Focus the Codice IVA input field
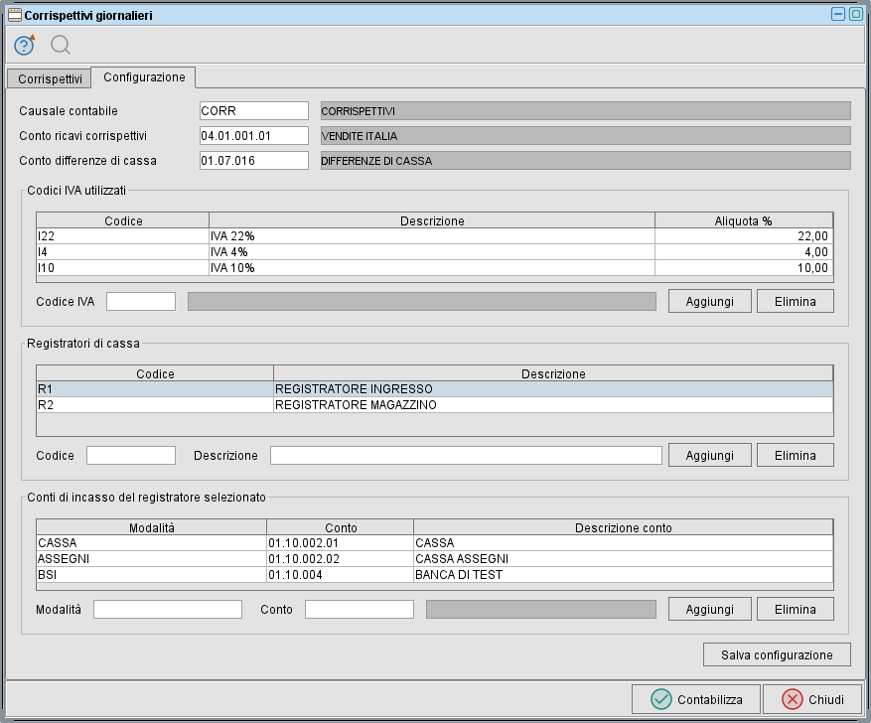This screenshot has width=871, height=723. tap(141, 302)
